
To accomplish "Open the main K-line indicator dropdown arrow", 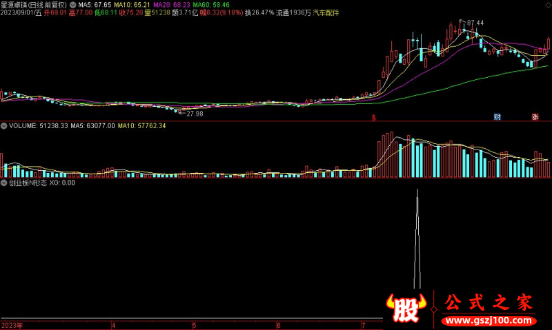I will pyautogui.click(x=73, y=5).
